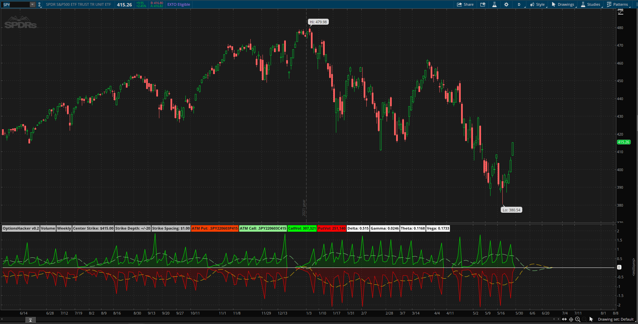638x324 pixels.
Task: Open the calendar alert events icon
Action: pos(483,4)
